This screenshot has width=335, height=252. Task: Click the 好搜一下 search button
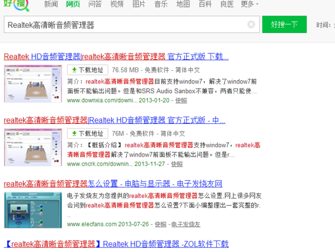click(284, 25)
